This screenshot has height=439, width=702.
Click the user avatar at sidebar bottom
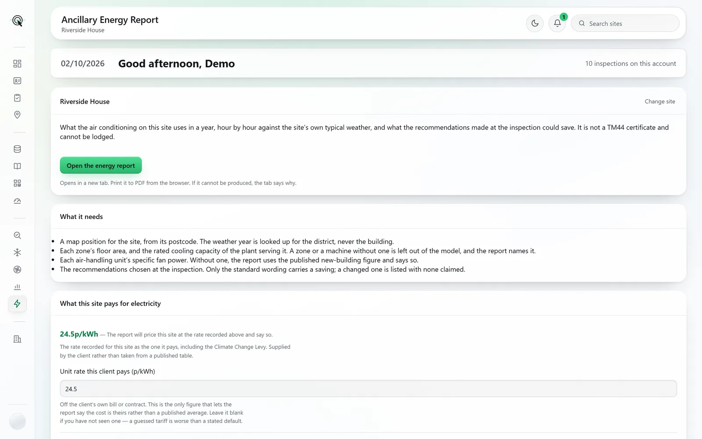[x=17, y=421]
